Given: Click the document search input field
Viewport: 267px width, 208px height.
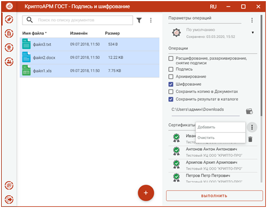Looking at the screenshot, I should click(x=77, y=20).
